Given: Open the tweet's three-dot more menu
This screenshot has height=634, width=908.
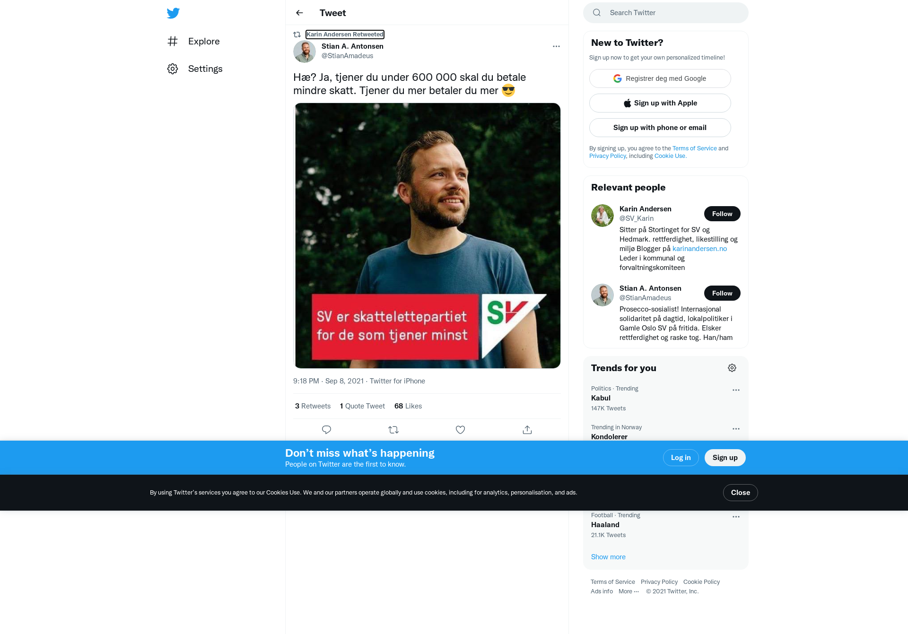Looking at the screenshot, I should point(556,46).
